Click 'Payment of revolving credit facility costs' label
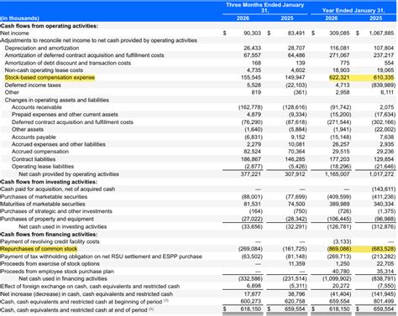The image size is (398, 316). pyautogui.click(x=50, y=241)
